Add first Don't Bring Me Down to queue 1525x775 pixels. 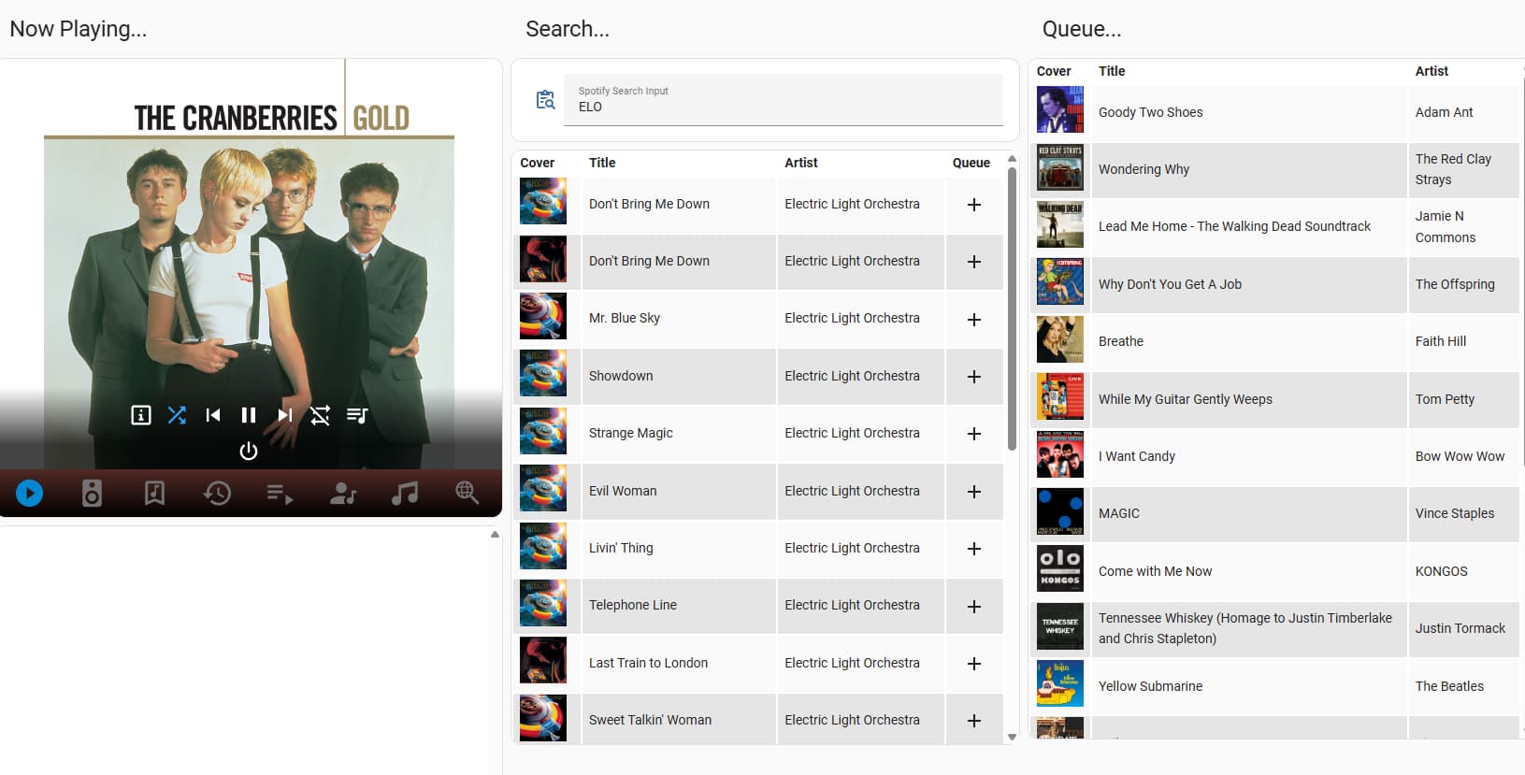click(x=974, y=205)
